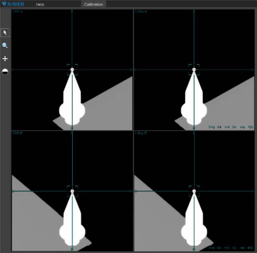The height and width of the screenshot is (253, 257).
Task: Switch to the Calibration tab
Action: click(x=93, y=4)
